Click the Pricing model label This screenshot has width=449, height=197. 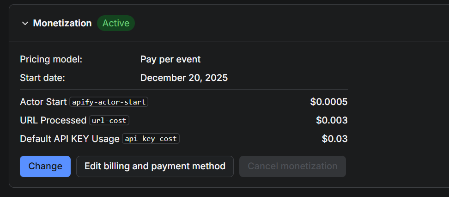(51, 59)
